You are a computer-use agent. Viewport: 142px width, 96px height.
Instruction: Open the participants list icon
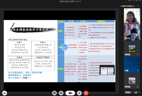pyautogui.click(x=5, y=93)
